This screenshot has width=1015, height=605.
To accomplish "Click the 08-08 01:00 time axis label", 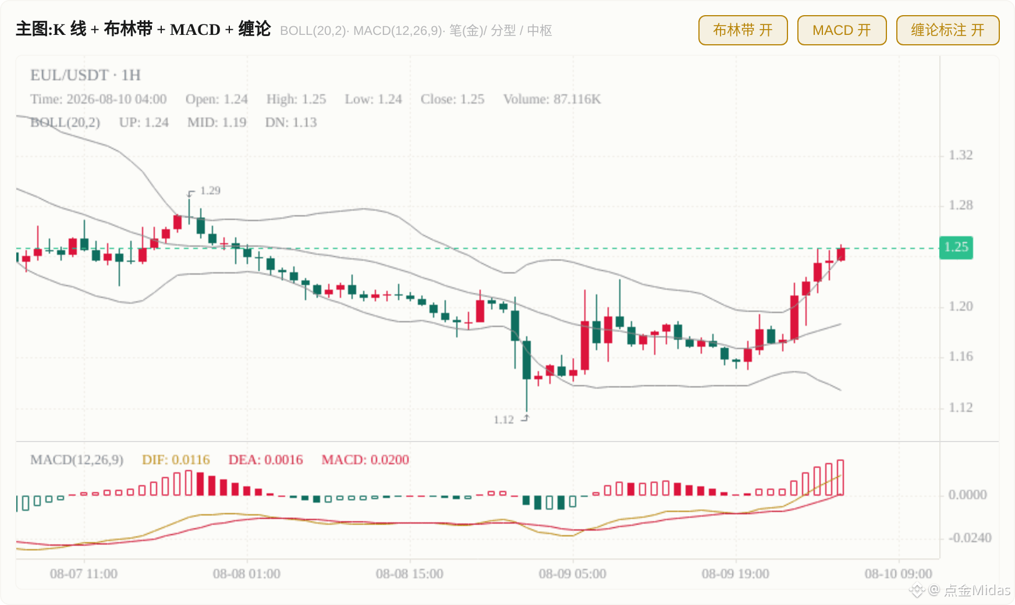I will [247, 574].
